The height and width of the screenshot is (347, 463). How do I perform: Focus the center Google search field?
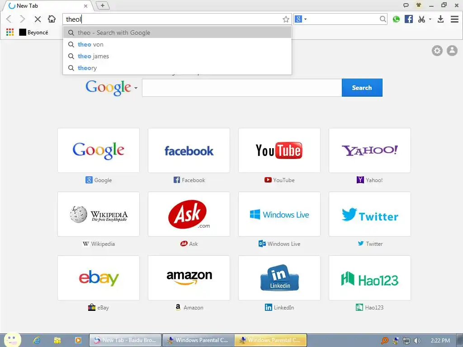coord(242,88)
